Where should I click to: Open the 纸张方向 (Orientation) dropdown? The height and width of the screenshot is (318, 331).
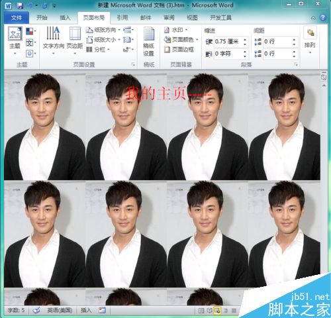pos(103,30)
